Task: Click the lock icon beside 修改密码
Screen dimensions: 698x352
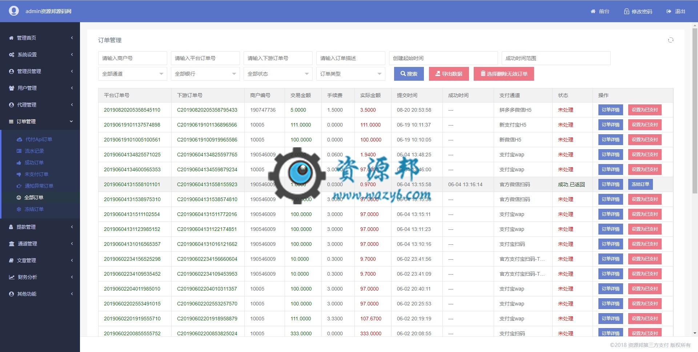Action: (626, 11)
